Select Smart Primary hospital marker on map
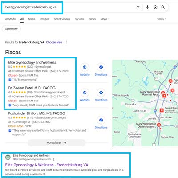 (x=162, y=110)
